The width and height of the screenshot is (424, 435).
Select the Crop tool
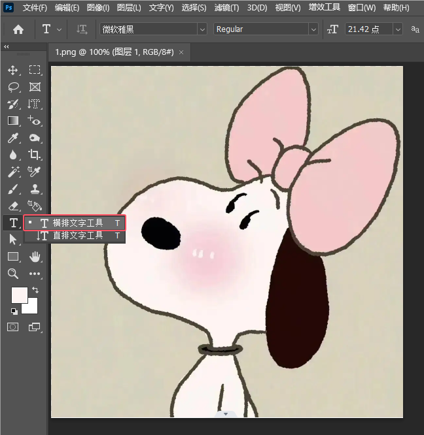coord(34,155)
